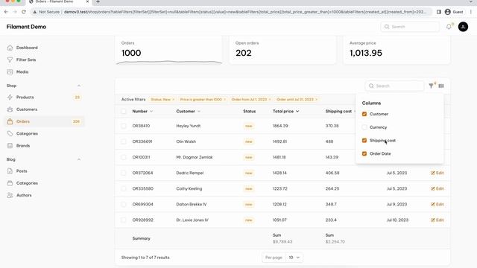
Task: Click the Products lightning icon
Action: pyautogui.click(x=10, y=98)
